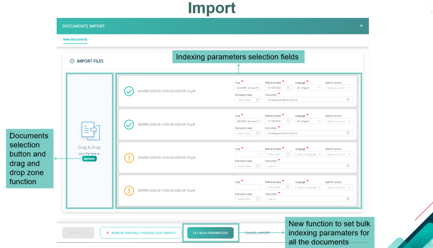Click Instrument search magnifier in SEMREP Fundsquare row
Image resolution: width=433 pixels, height=248 pixels.
tap(348, 133)
